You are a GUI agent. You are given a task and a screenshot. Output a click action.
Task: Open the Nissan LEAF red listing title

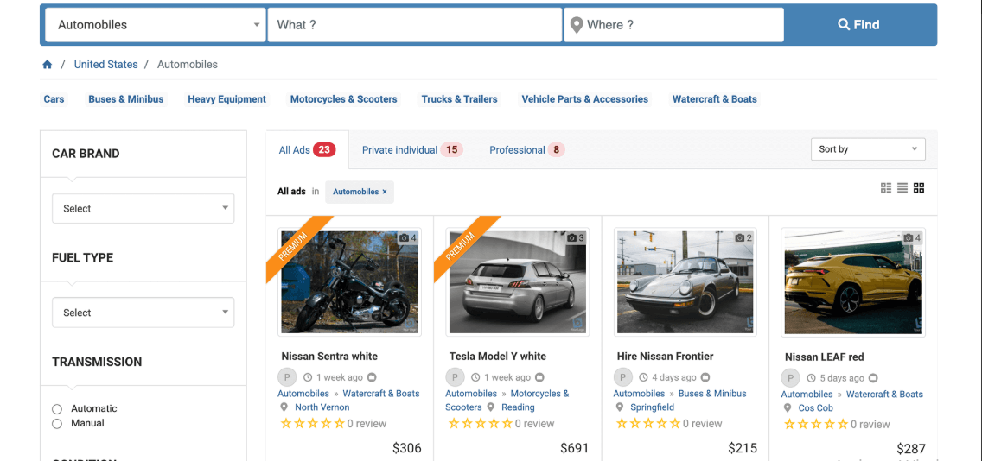pos(824,357)
